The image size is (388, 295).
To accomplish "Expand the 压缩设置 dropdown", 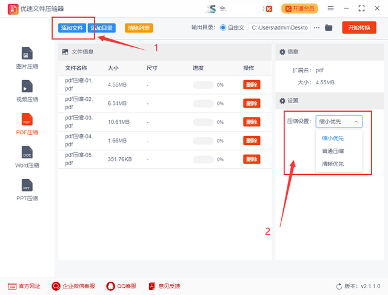I will point(339,121).
